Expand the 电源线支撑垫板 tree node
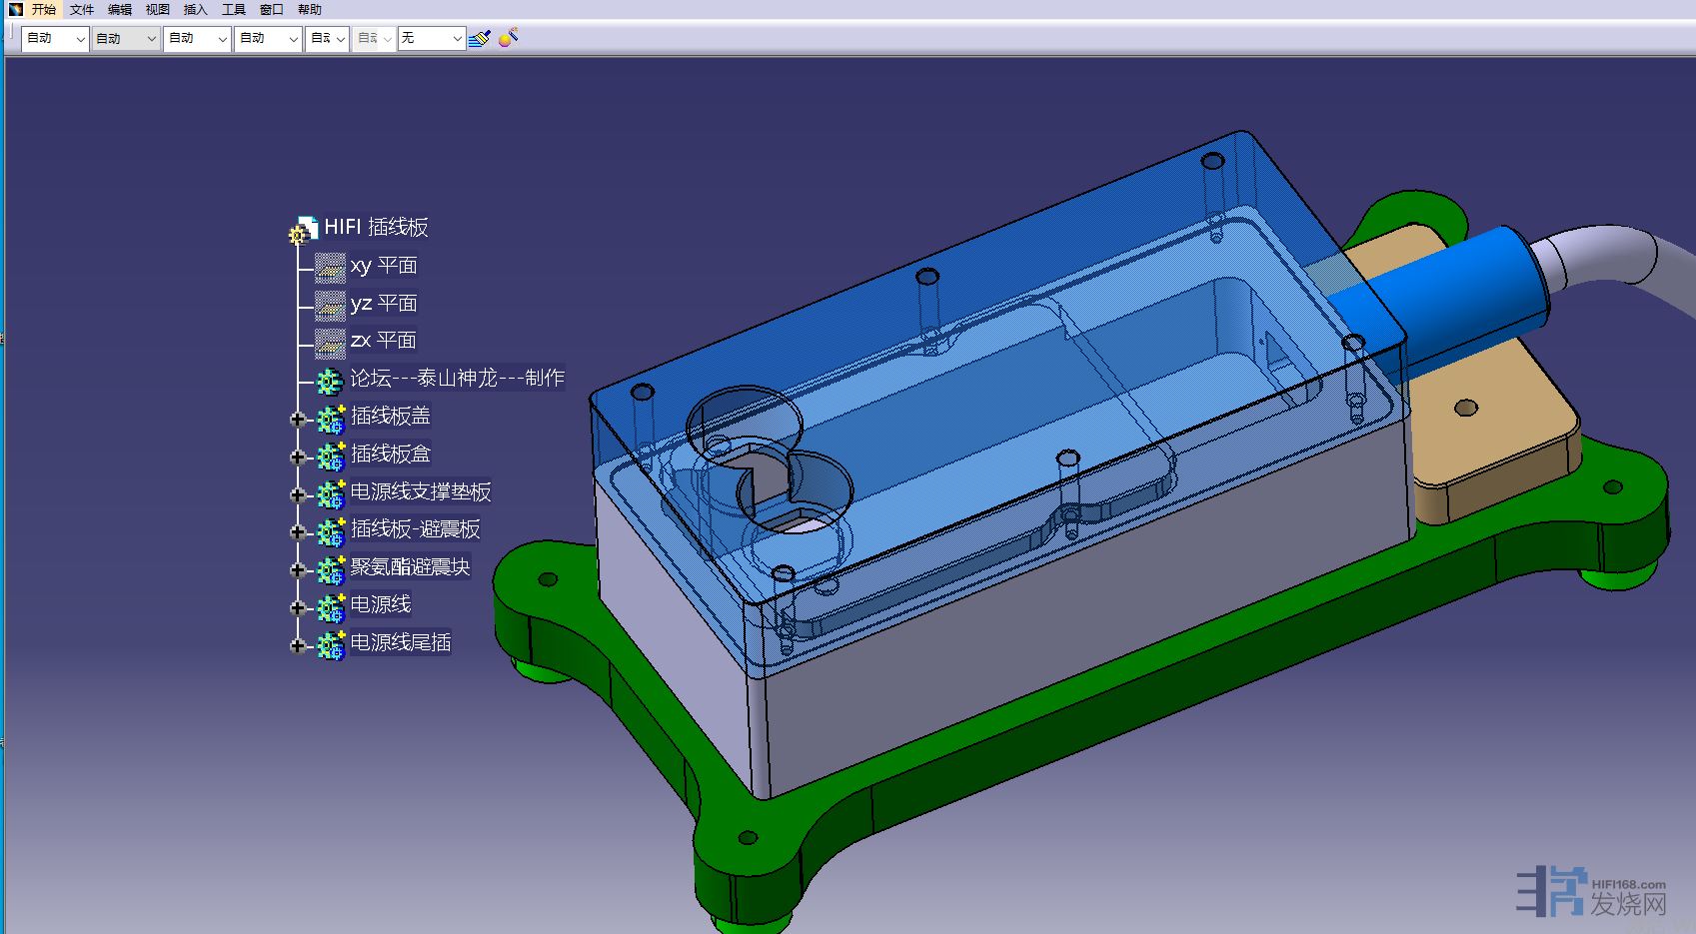The image size is (1696, 934). [x=298, y=494]
